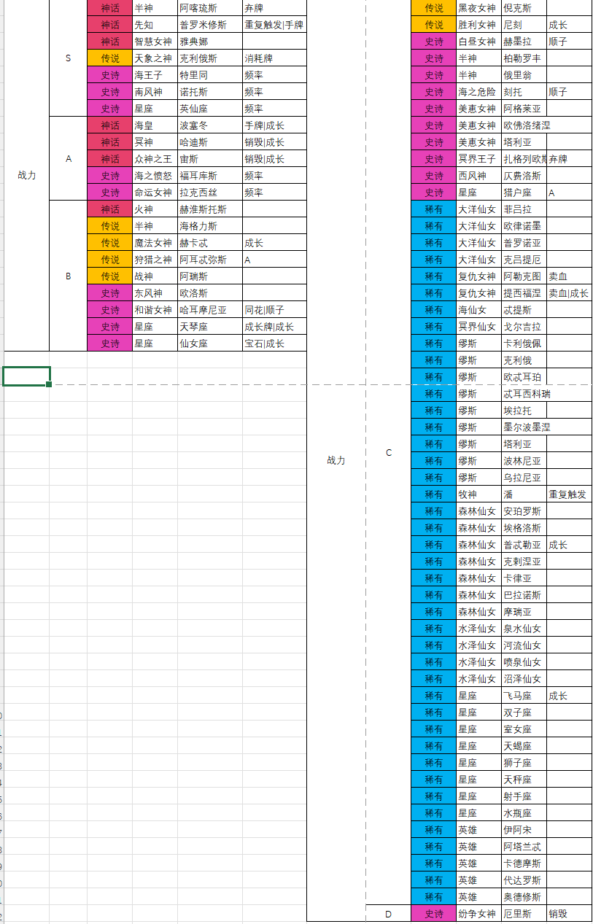Click the 拉克西丝 cell
This screenshot has width=593, height=924.
(x=209, y=193)
